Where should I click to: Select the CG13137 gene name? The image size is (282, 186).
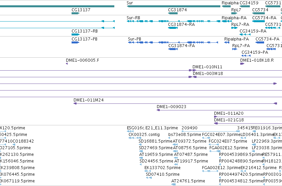point(81,10)
